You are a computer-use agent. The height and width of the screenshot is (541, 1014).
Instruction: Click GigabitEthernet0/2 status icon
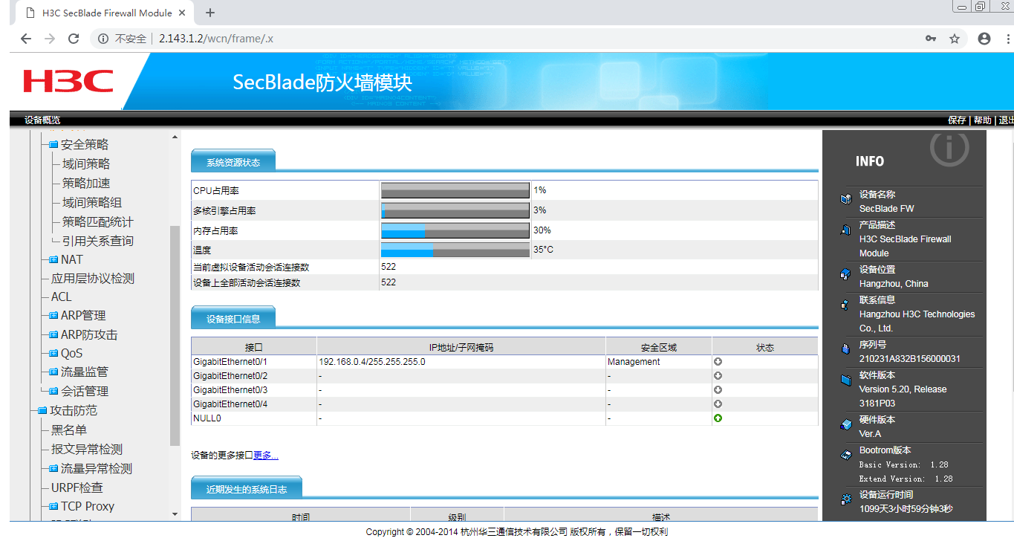coord(718,376)
